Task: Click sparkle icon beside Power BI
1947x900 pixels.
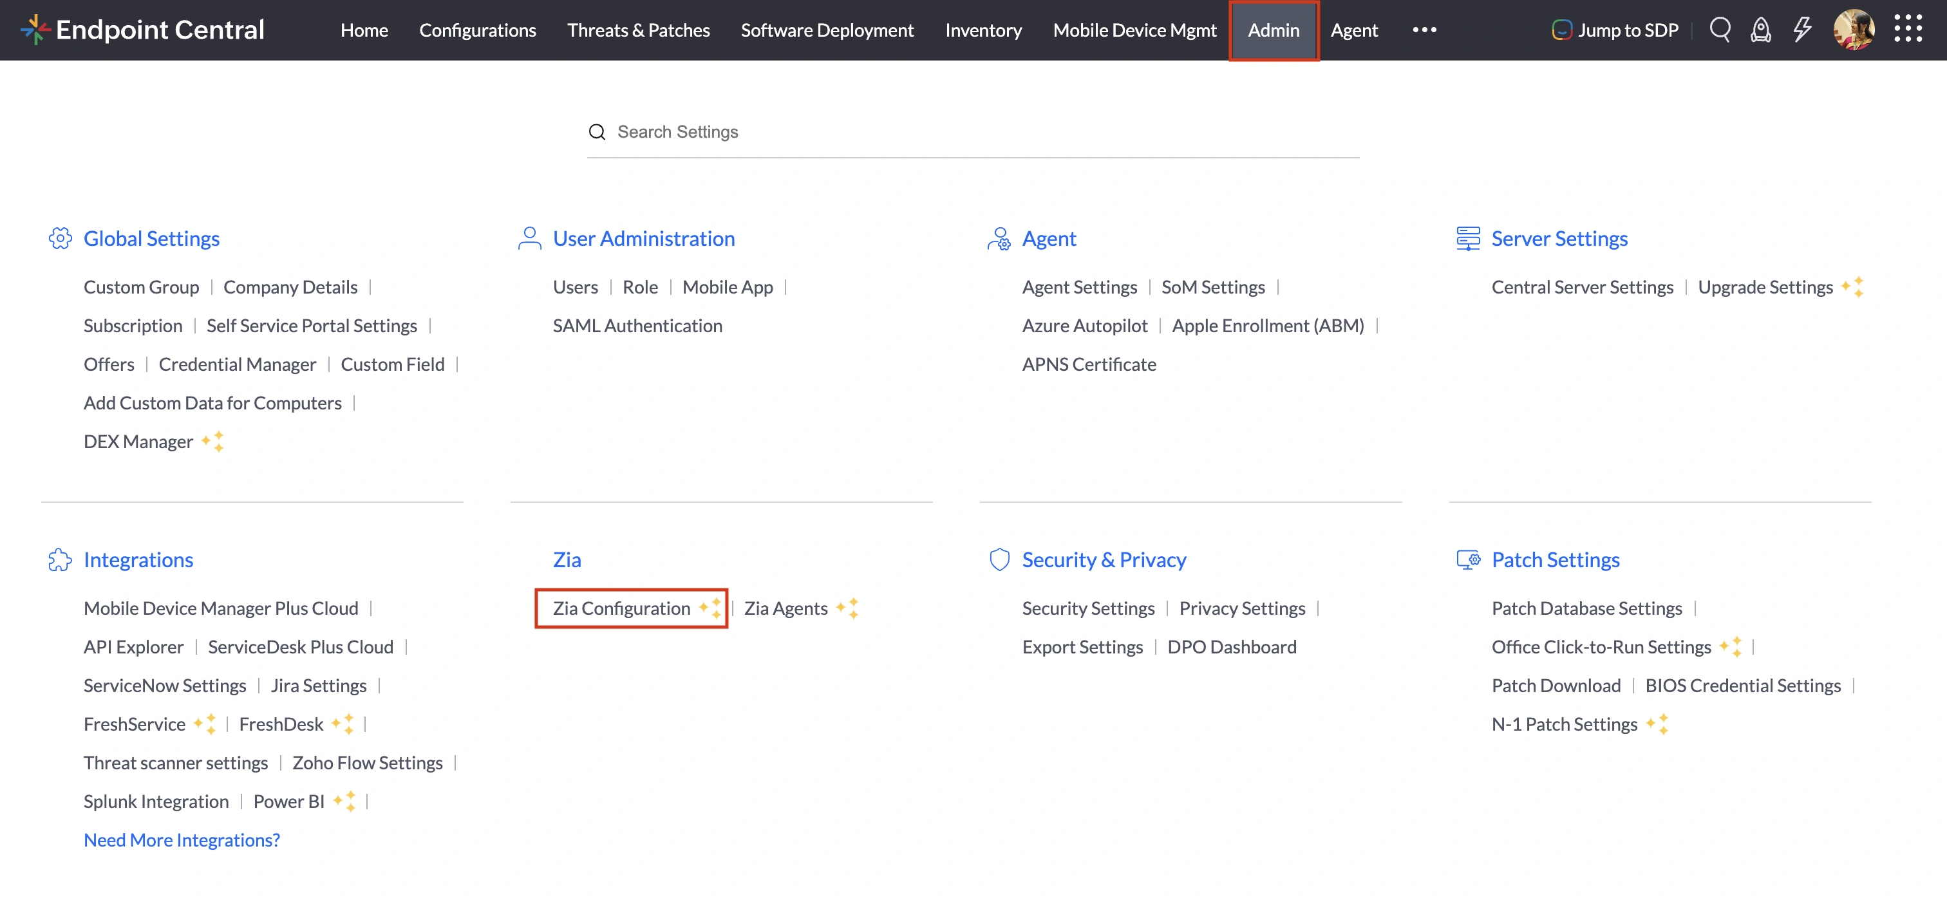Action: [x=344, y=801]
